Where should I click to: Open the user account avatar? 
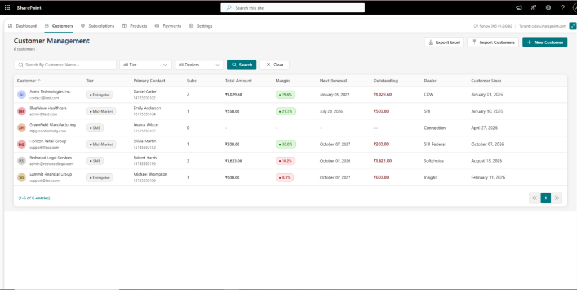(574, 7)
